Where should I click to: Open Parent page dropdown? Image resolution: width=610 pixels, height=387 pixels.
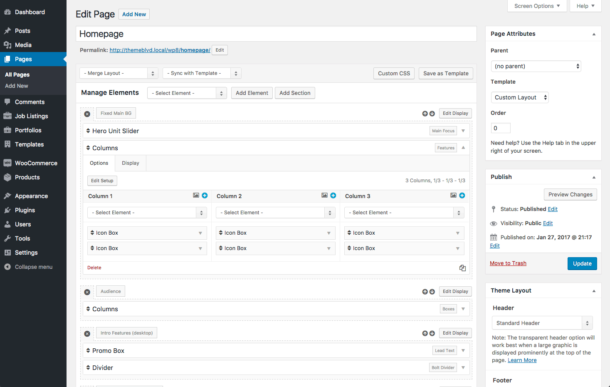coord(536,66)
